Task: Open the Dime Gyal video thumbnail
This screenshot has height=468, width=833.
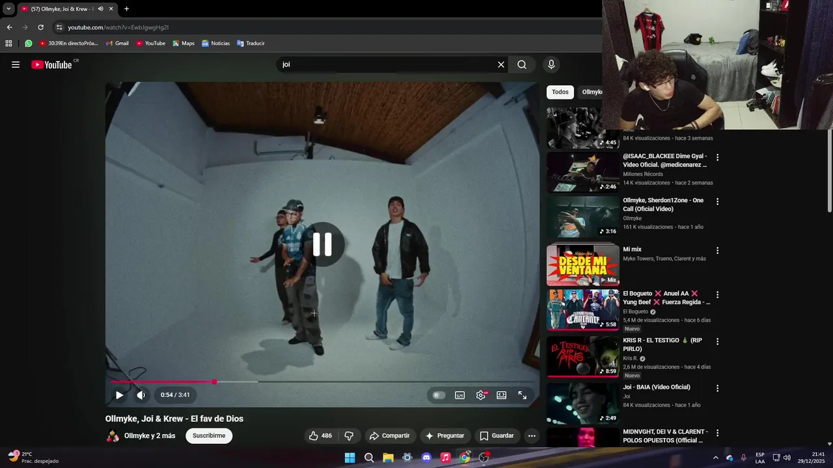Action: pyautogui.click(x=583, y=172)
